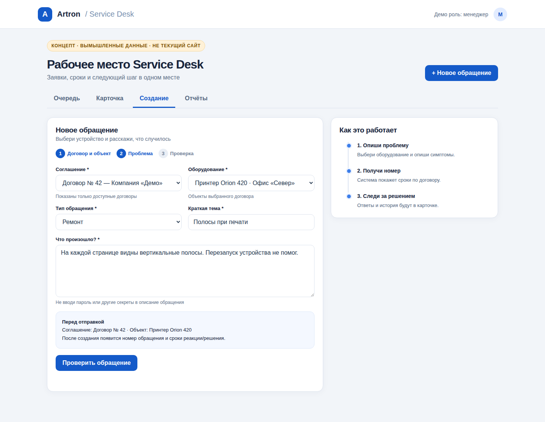Open the Карточка tab
The width and height of the screenshot is (545, 422).
point(110,98)
